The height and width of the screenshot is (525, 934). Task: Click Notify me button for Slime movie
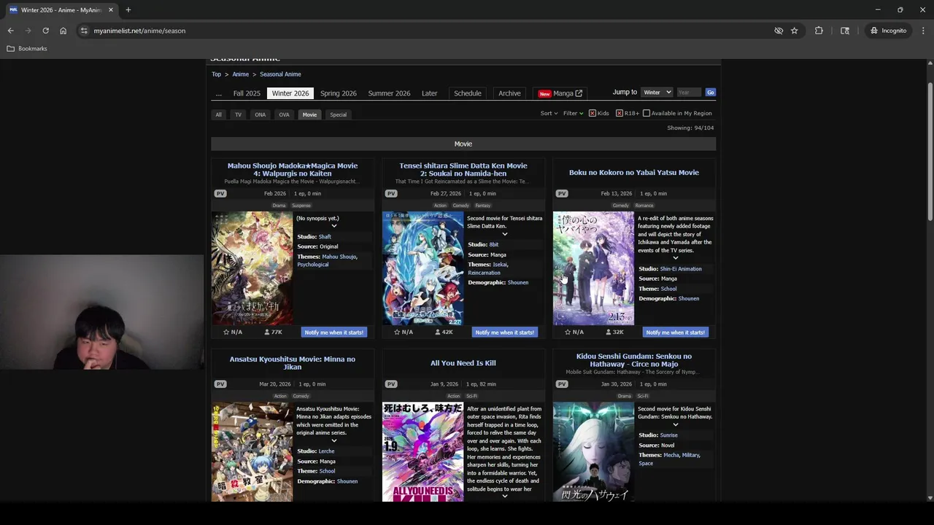point(504,332)
